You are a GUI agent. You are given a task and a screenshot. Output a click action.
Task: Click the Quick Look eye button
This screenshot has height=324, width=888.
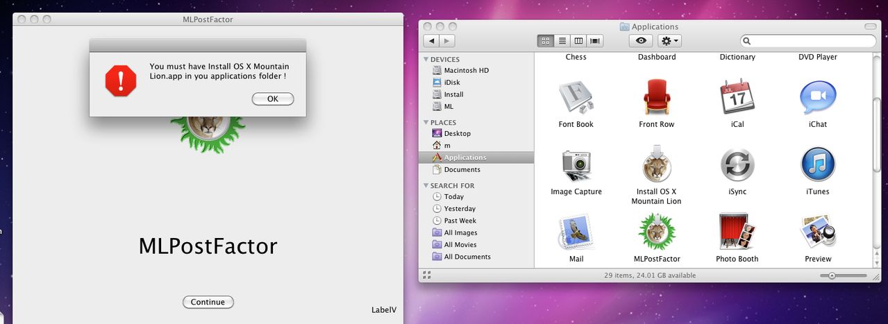641,41
